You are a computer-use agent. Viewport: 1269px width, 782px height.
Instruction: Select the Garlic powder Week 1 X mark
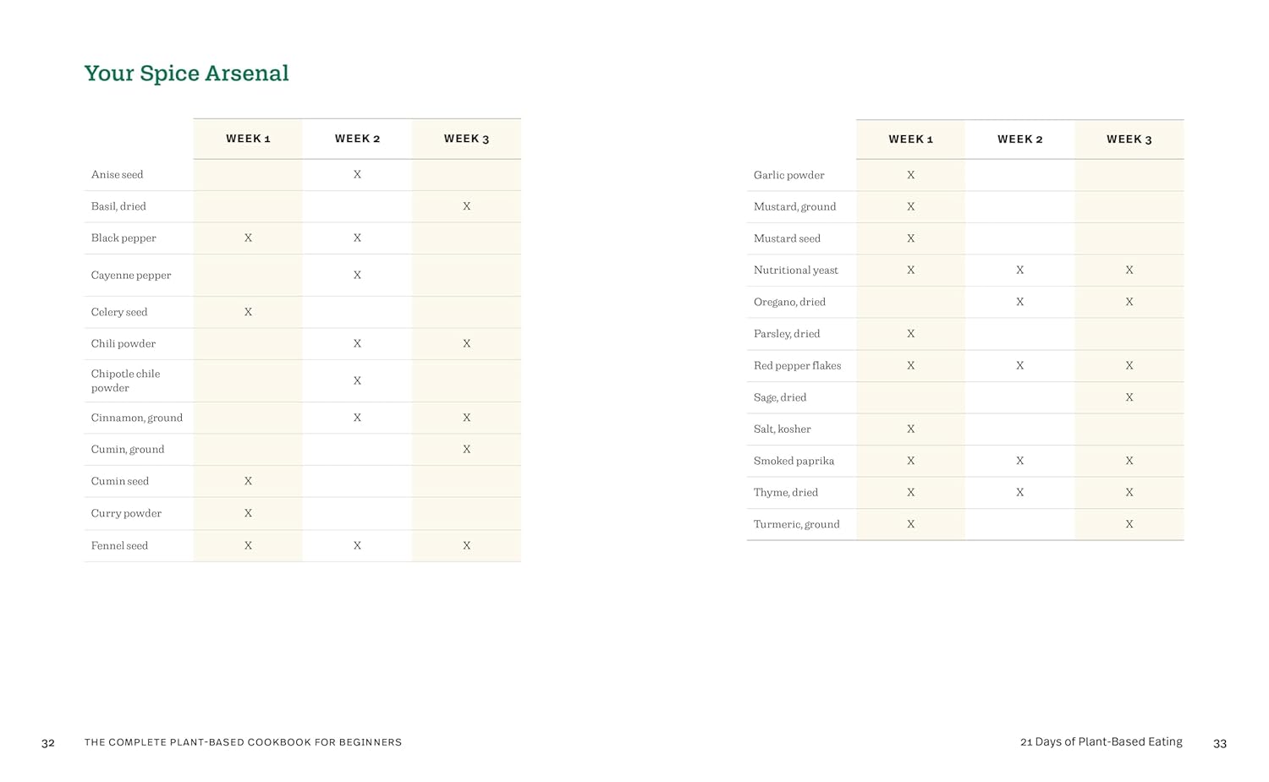[910, 175]
